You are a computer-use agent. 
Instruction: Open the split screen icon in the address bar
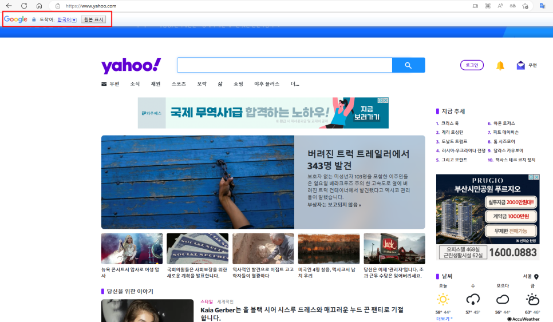pyautogui.click(x=475, y=6)
